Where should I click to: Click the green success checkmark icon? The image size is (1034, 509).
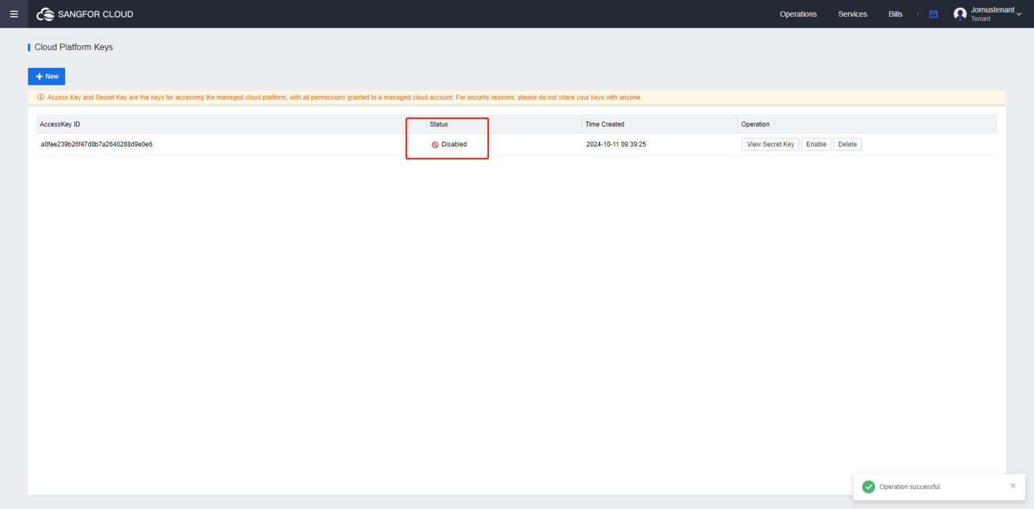[868, 487]
